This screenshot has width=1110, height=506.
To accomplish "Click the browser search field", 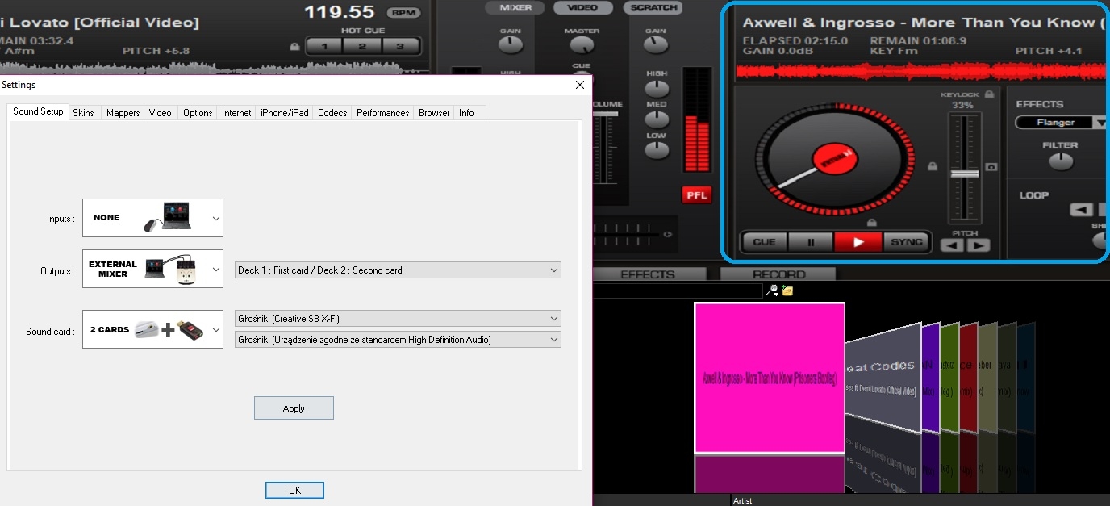I will [x=678, y=291].
